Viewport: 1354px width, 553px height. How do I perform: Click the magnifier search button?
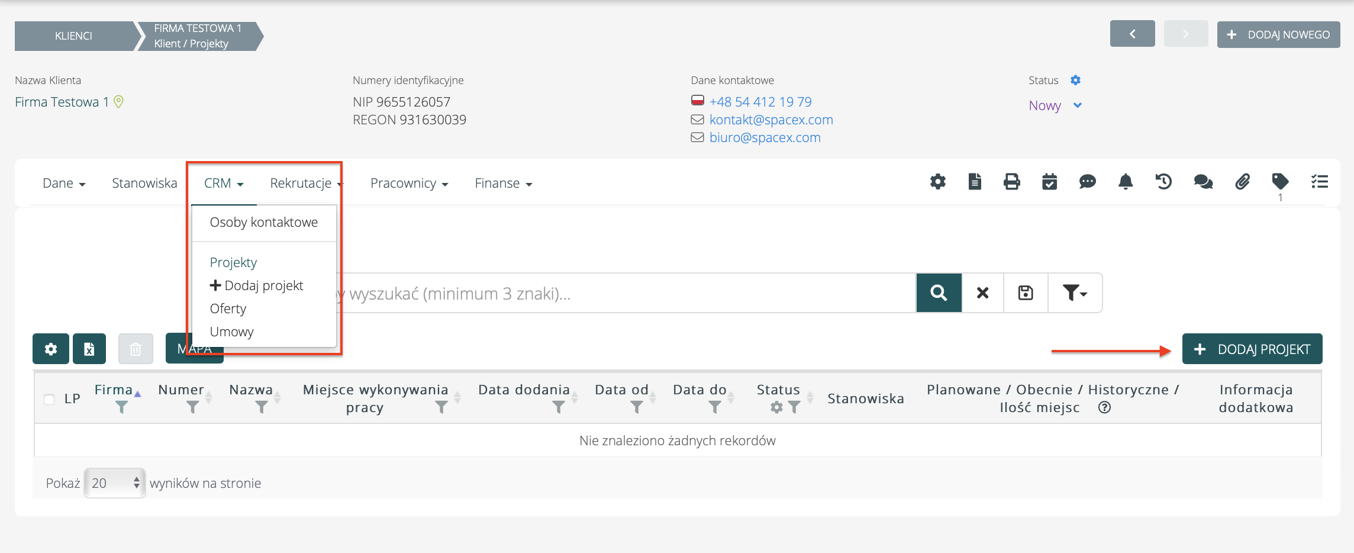point(939,292)
